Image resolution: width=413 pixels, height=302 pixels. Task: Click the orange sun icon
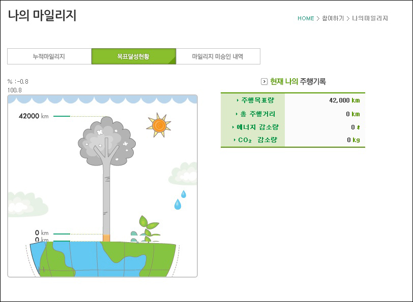pos(158,125)
